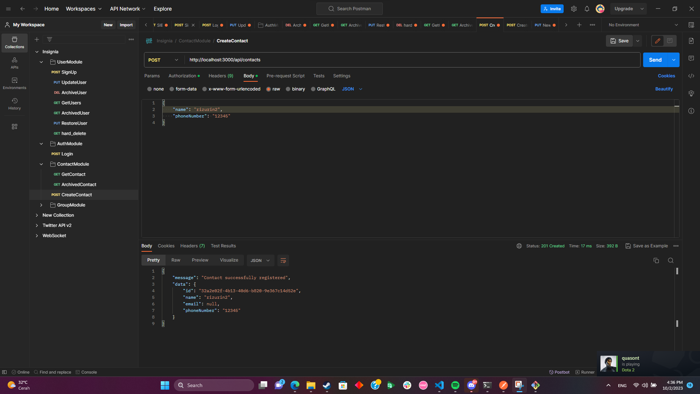Open the History panel
This screenshot has width=700, height=394.
point(15,103)
